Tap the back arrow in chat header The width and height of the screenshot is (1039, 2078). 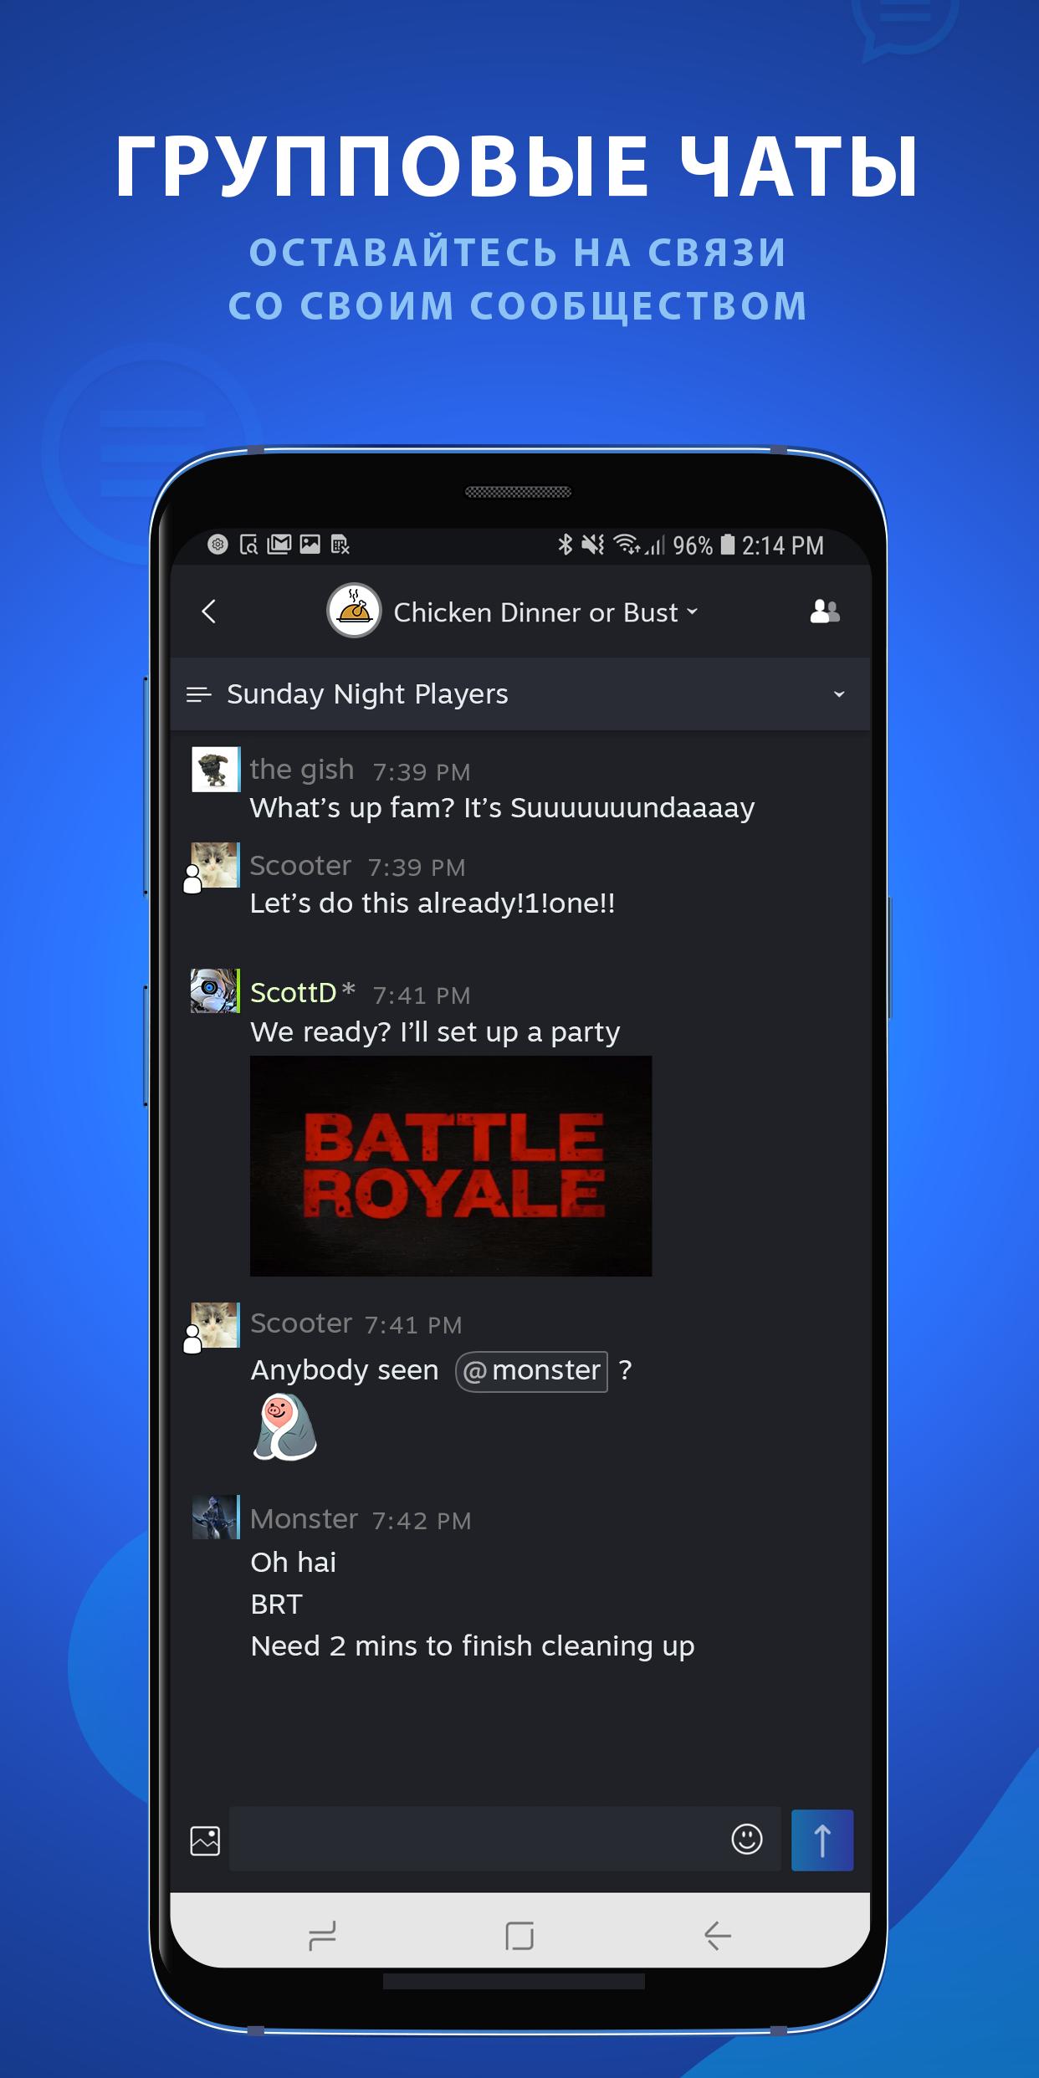click(209, 612)
